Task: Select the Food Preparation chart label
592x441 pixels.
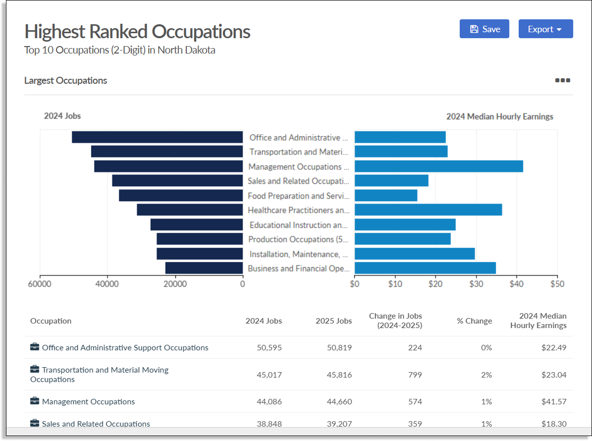Action: (298, 196)
